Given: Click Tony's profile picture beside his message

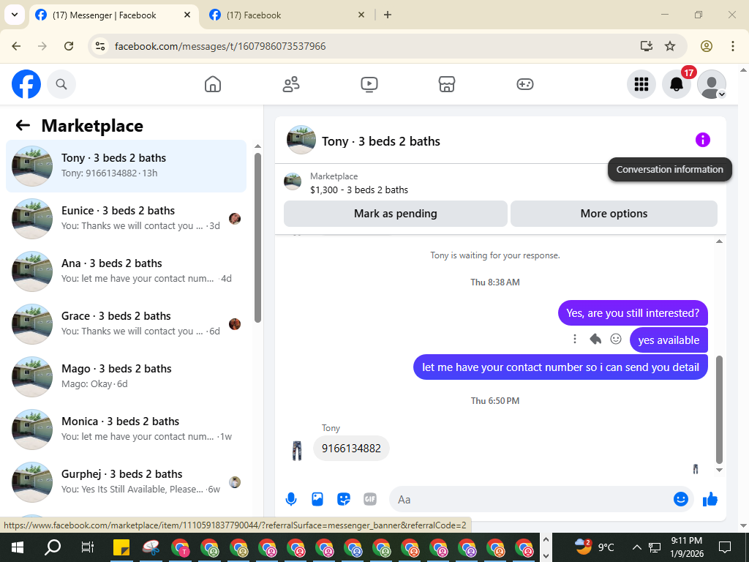Looking at the screenshot, I should [x=297, y=451].
